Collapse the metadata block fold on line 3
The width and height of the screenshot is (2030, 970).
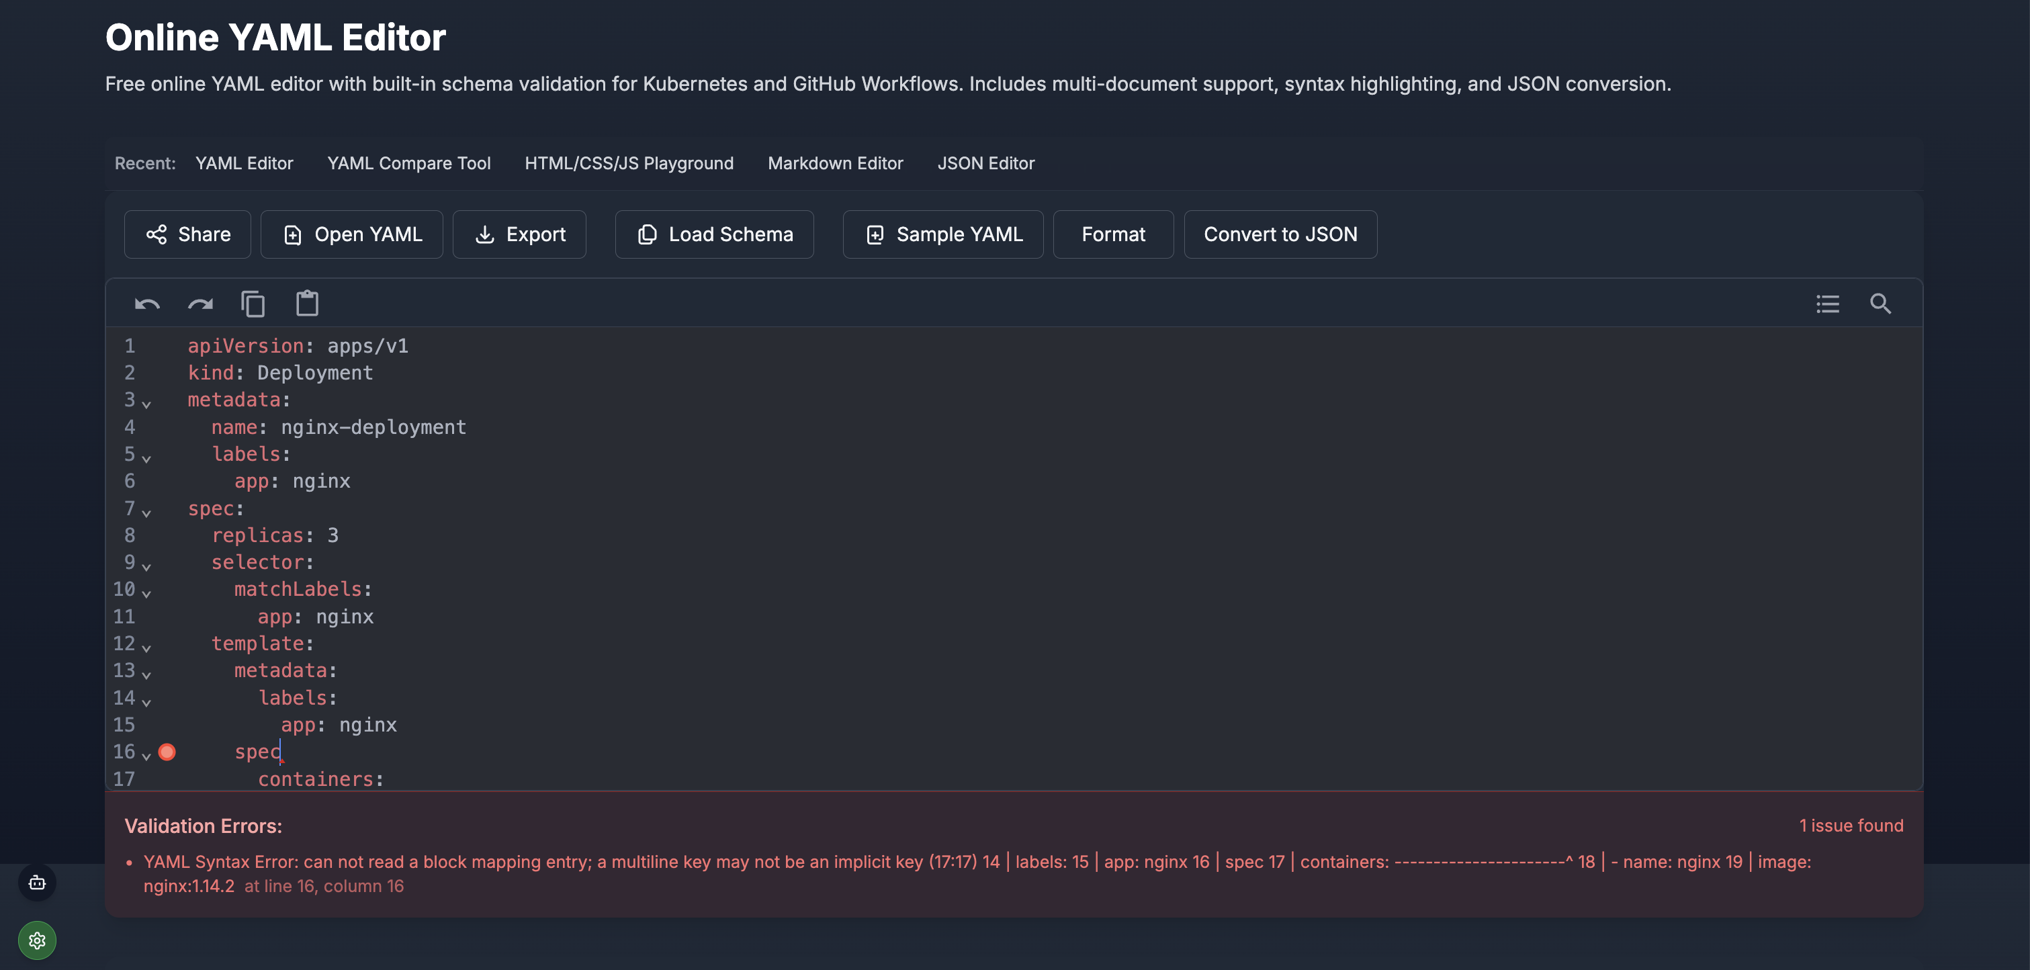(x=146, y=404)
